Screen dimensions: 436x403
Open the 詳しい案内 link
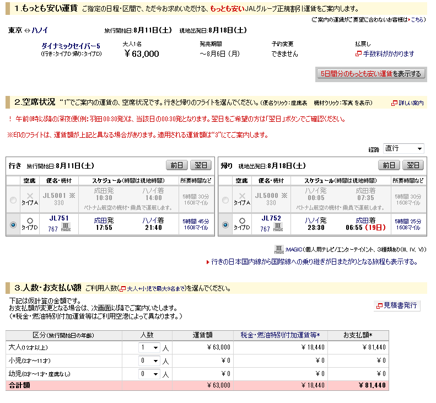(x=411, y=103)
